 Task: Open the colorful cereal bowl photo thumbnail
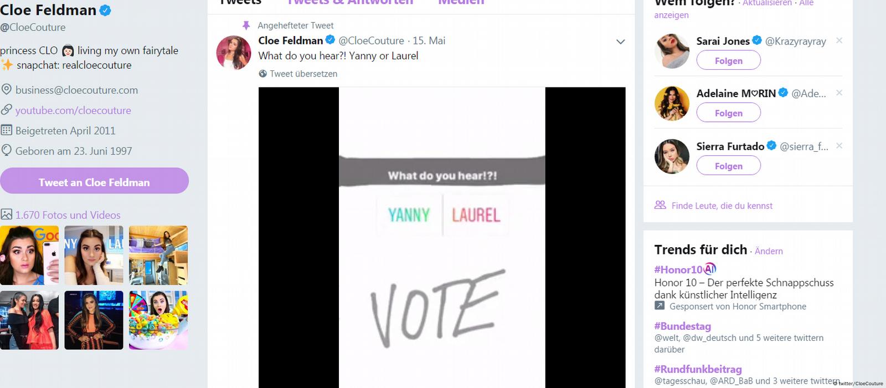point(158,320)
